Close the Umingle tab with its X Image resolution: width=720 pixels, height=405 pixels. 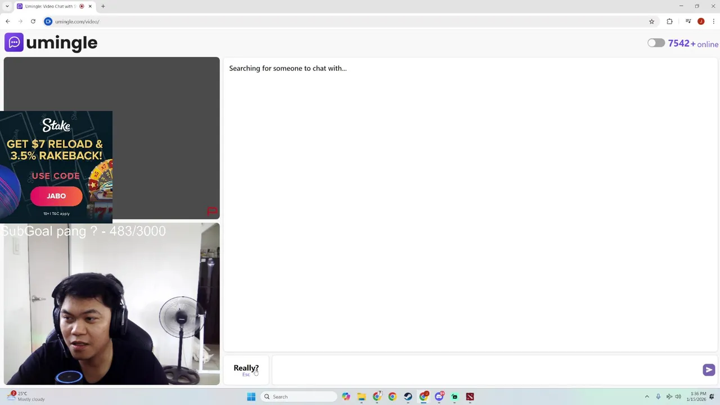tap(90, 6)
